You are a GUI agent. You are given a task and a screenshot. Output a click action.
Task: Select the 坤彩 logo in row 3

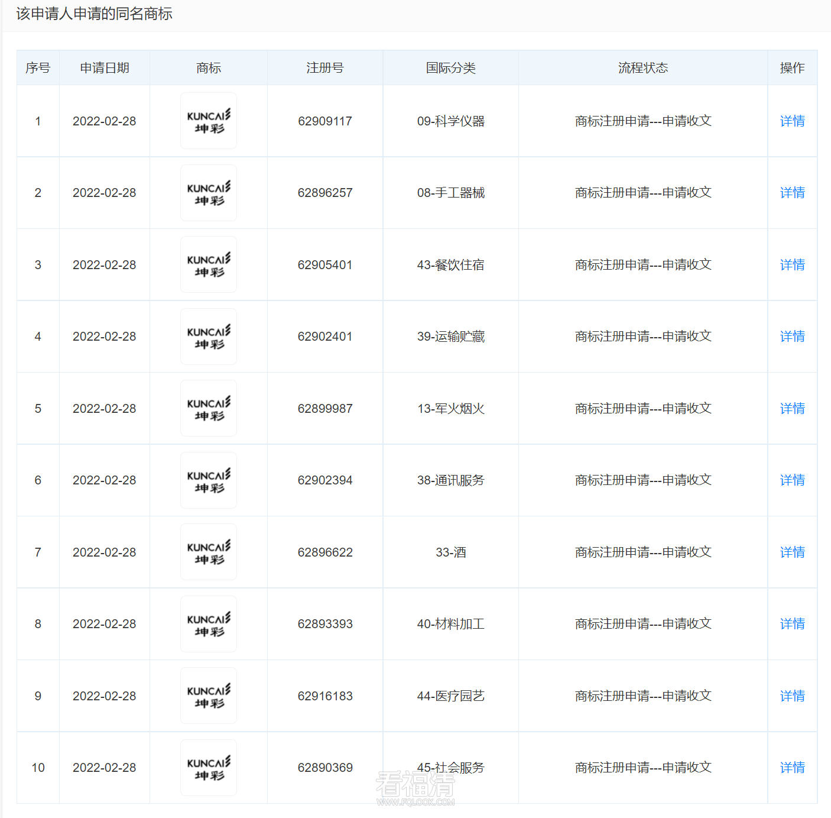(x=208, y=264)
